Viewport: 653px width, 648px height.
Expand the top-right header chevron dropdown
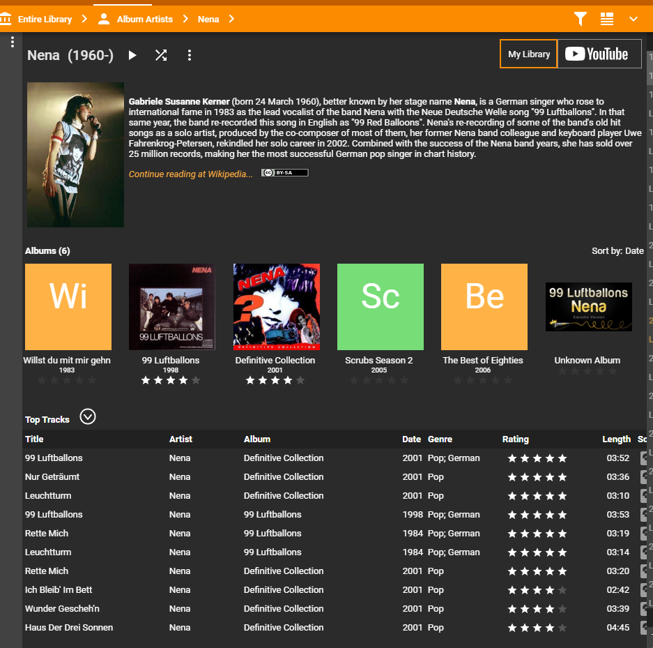[x=633, y=19]
